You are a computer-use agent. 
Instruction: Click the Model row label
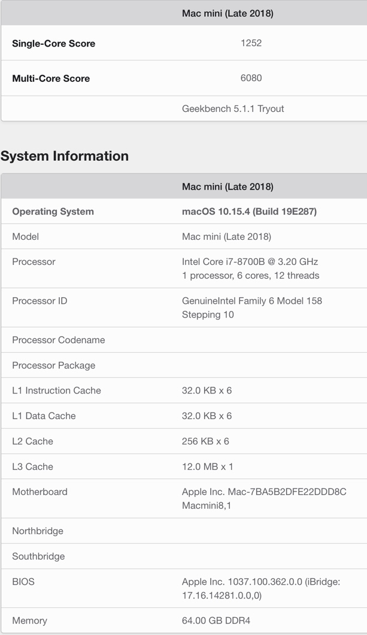[x=26, y=237]
